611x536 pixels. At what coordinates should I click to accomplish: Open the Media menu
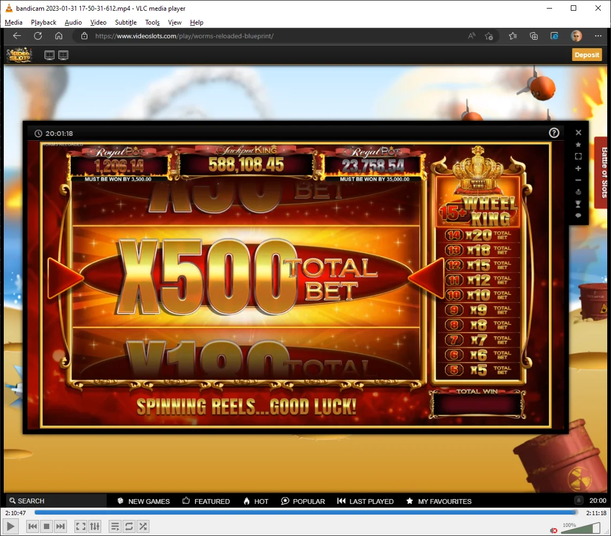13,22
